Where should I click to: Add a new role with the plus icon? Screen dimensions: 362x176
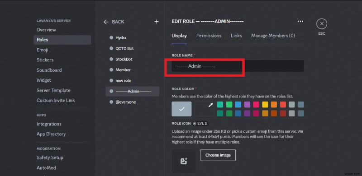click(x=157, y=22)
